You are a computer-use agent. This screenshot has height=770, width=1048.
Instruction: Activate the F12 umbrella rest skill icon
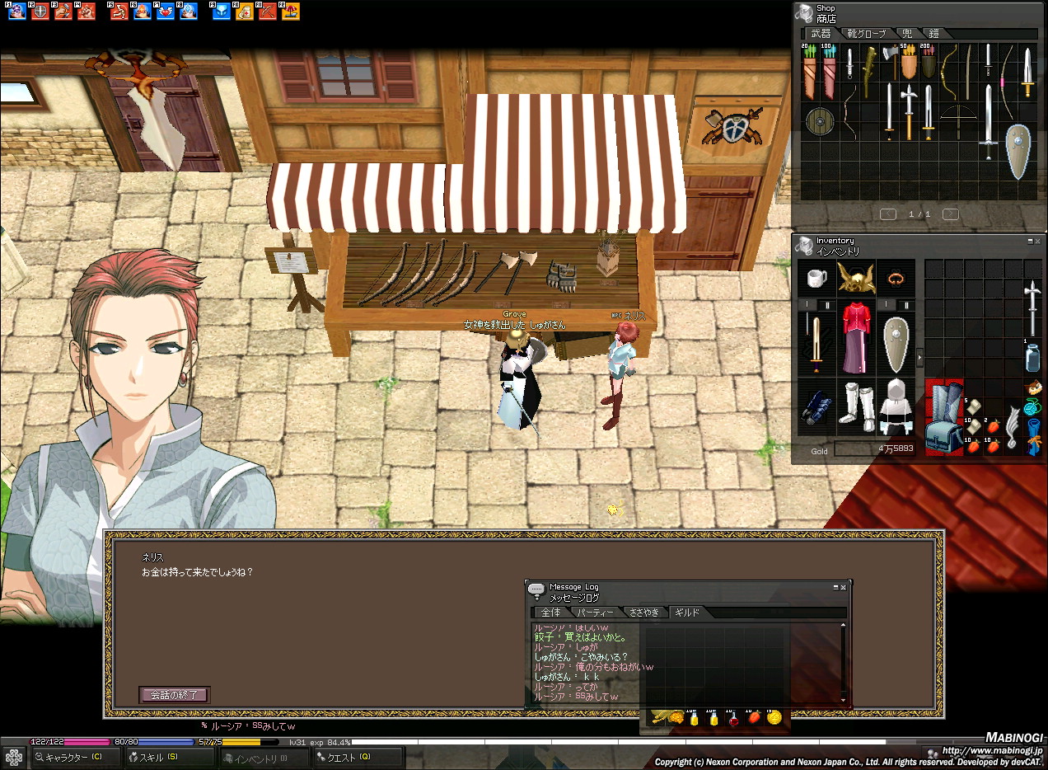click(x=291, y=12)
